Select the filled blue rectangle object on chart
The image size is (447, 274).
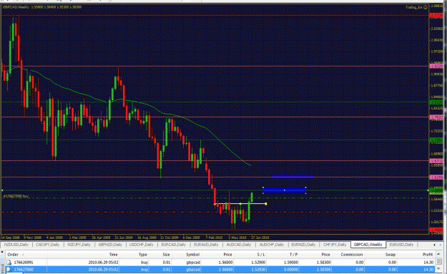coord(284,190)
